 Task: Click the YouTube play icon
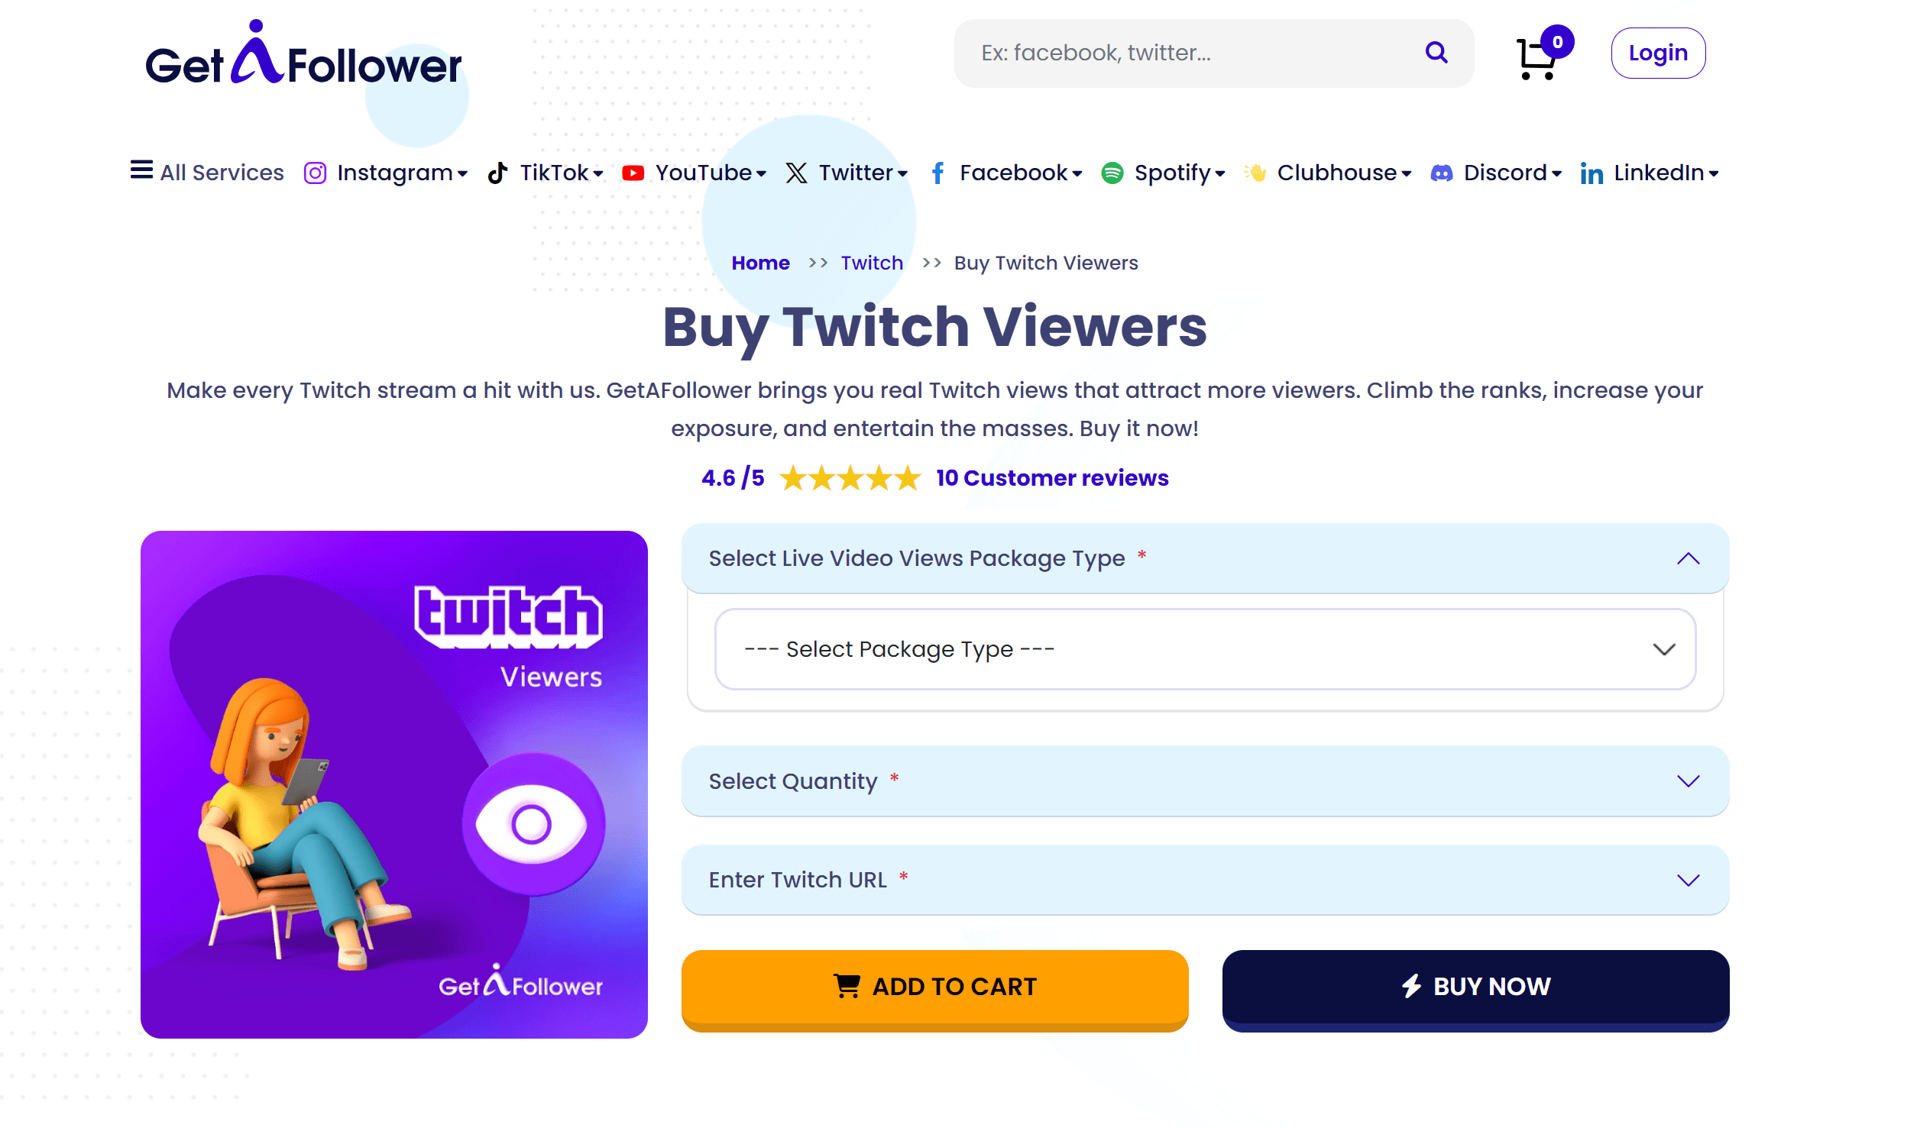633,173
